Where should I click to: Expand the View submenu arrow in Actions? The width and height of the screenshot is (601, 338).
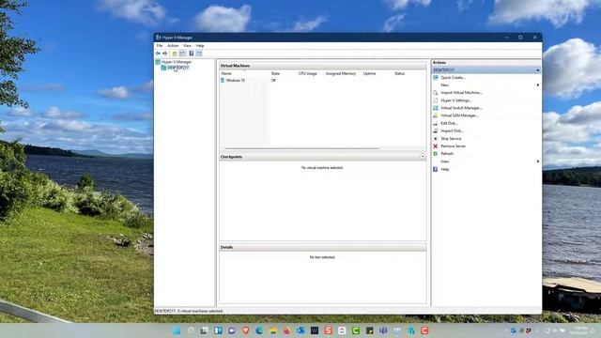538,161
